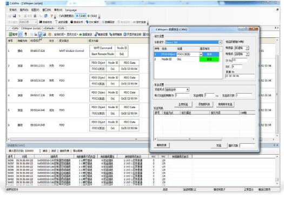Click the funnel filter icon in the top toolbar

click(x=51, y=16)
